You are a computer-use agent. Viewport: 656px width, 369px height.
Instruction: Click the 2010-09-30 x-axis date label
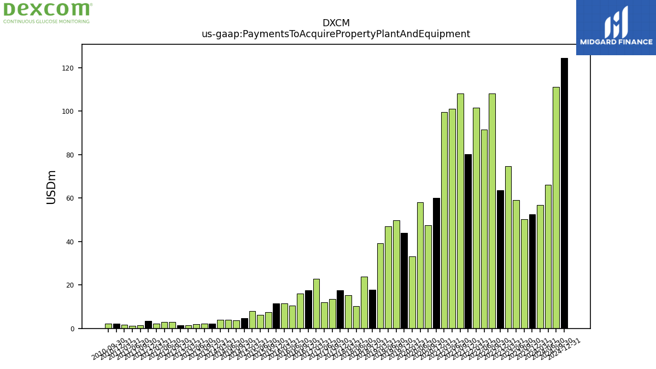(108, 348)
